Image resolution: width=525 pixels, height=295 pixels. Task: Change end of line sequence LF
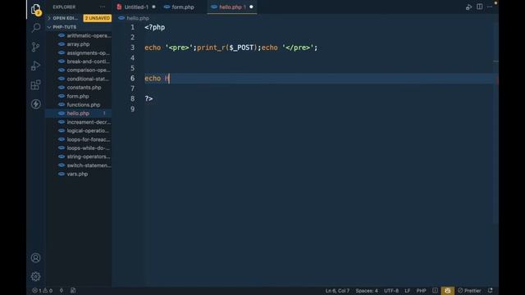pyautogui.click(x=407, y=291)
